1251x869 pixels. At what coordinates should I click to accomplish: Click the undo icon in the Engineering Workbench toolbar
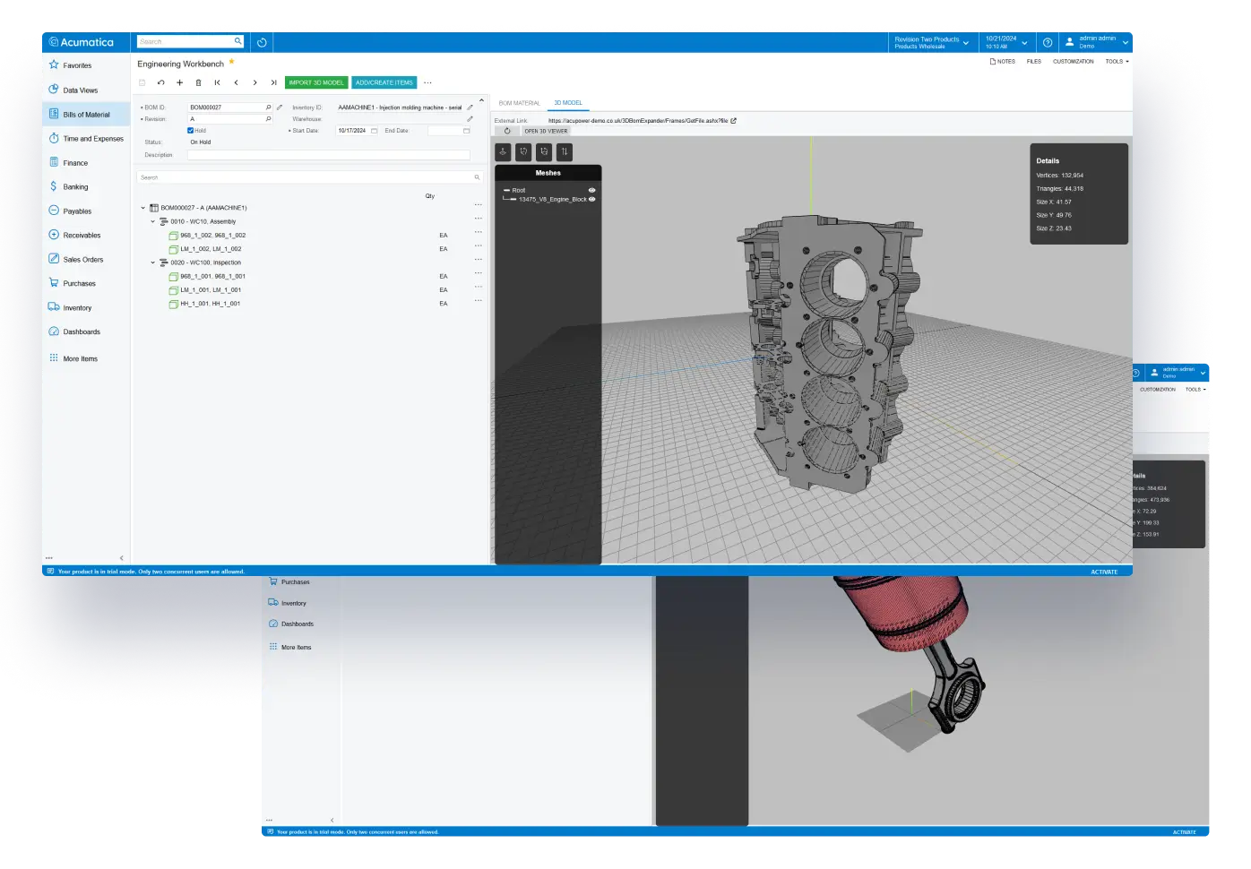tap(160, 82)
